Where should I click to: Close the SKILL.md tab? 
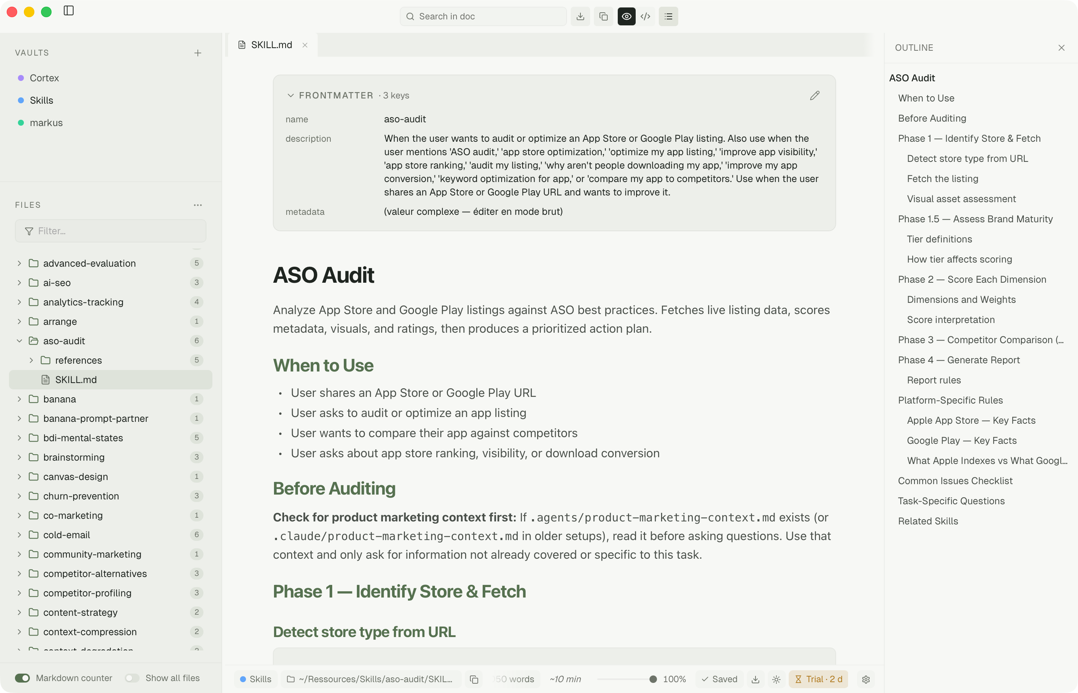(x=305, y=45)
